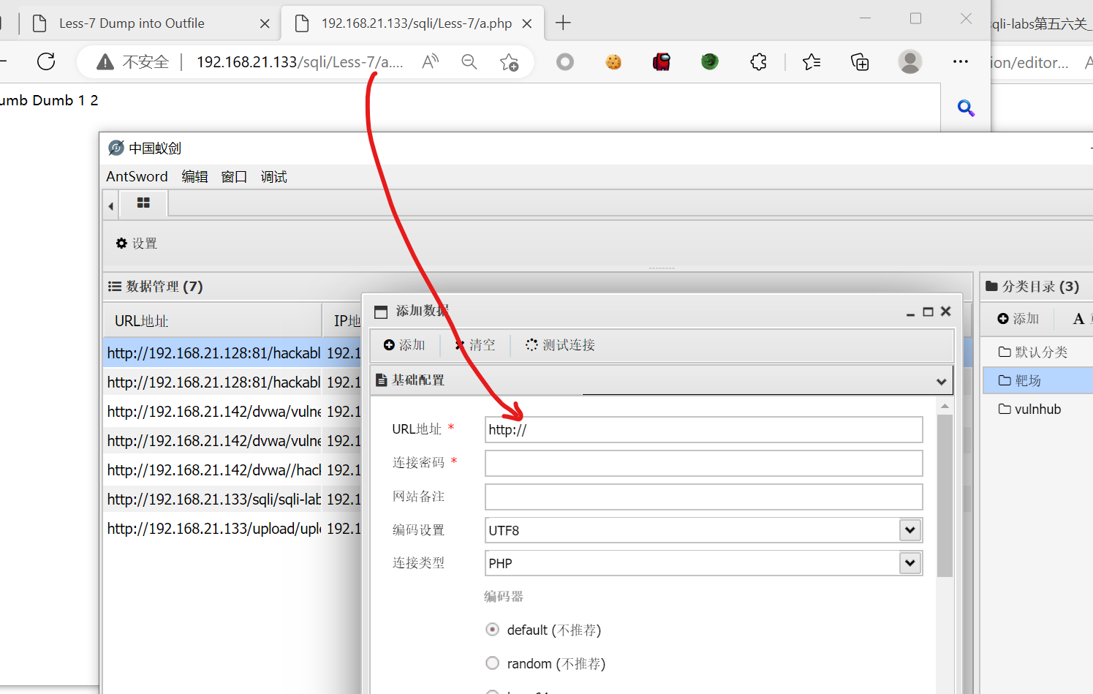Screen dimensions: 1093x694
Task: Click the AntSword home grid tab icon
Action: pos(143,203)
